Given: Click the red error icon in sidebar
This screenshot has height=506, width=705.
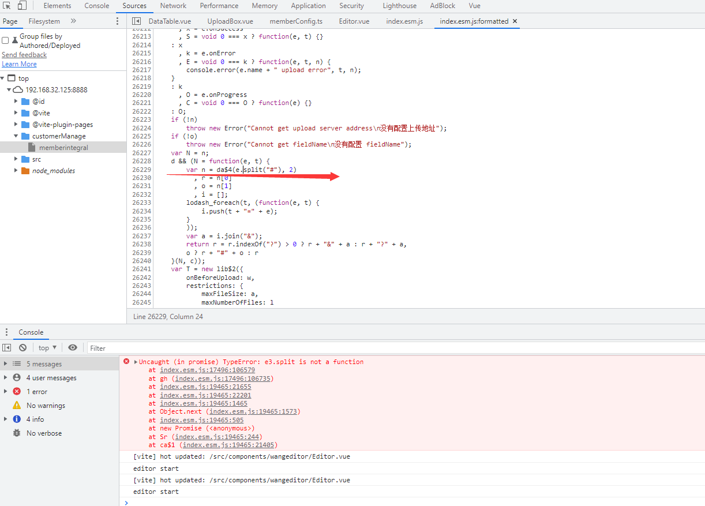Looking at the screenshot, I should 17,392.
